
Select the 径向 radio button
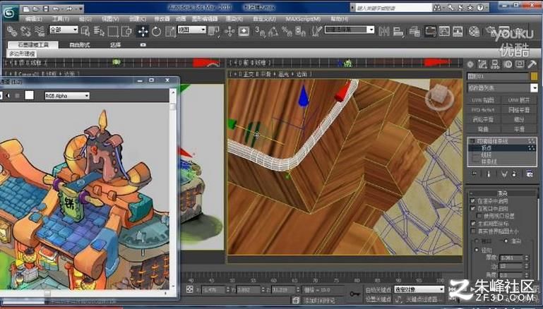[x=477, y=250]
